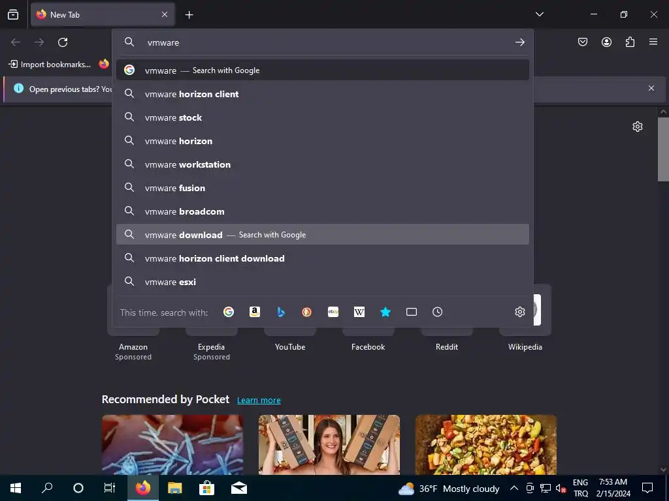Screen dimensions: 669x501
Task: Open Firefox application hamburger menu
Action: [x=653, y=42]
